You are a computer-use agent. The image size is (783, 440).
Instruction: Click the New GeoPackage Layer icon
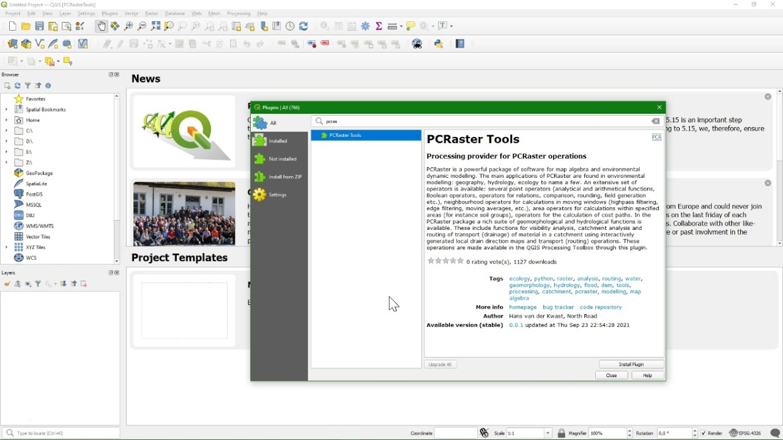click(x=26, y=44)
